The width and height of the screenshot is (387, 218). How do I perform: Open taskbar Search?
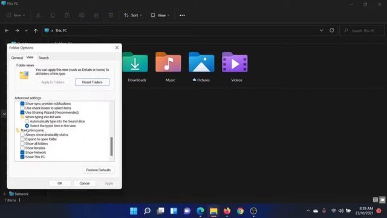[x=147, y=211]
